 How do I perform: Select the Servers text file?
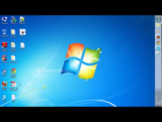tap(23, 46)
